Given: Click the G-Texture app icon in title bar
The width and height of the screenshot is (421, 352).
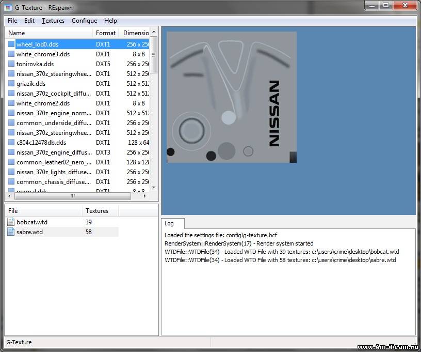Looking at the screenshot, I should [x=8, y=8].
